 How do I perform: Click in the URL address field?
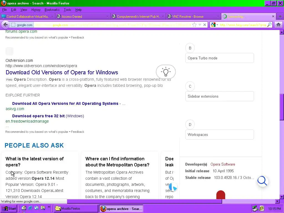coord(112,25)
